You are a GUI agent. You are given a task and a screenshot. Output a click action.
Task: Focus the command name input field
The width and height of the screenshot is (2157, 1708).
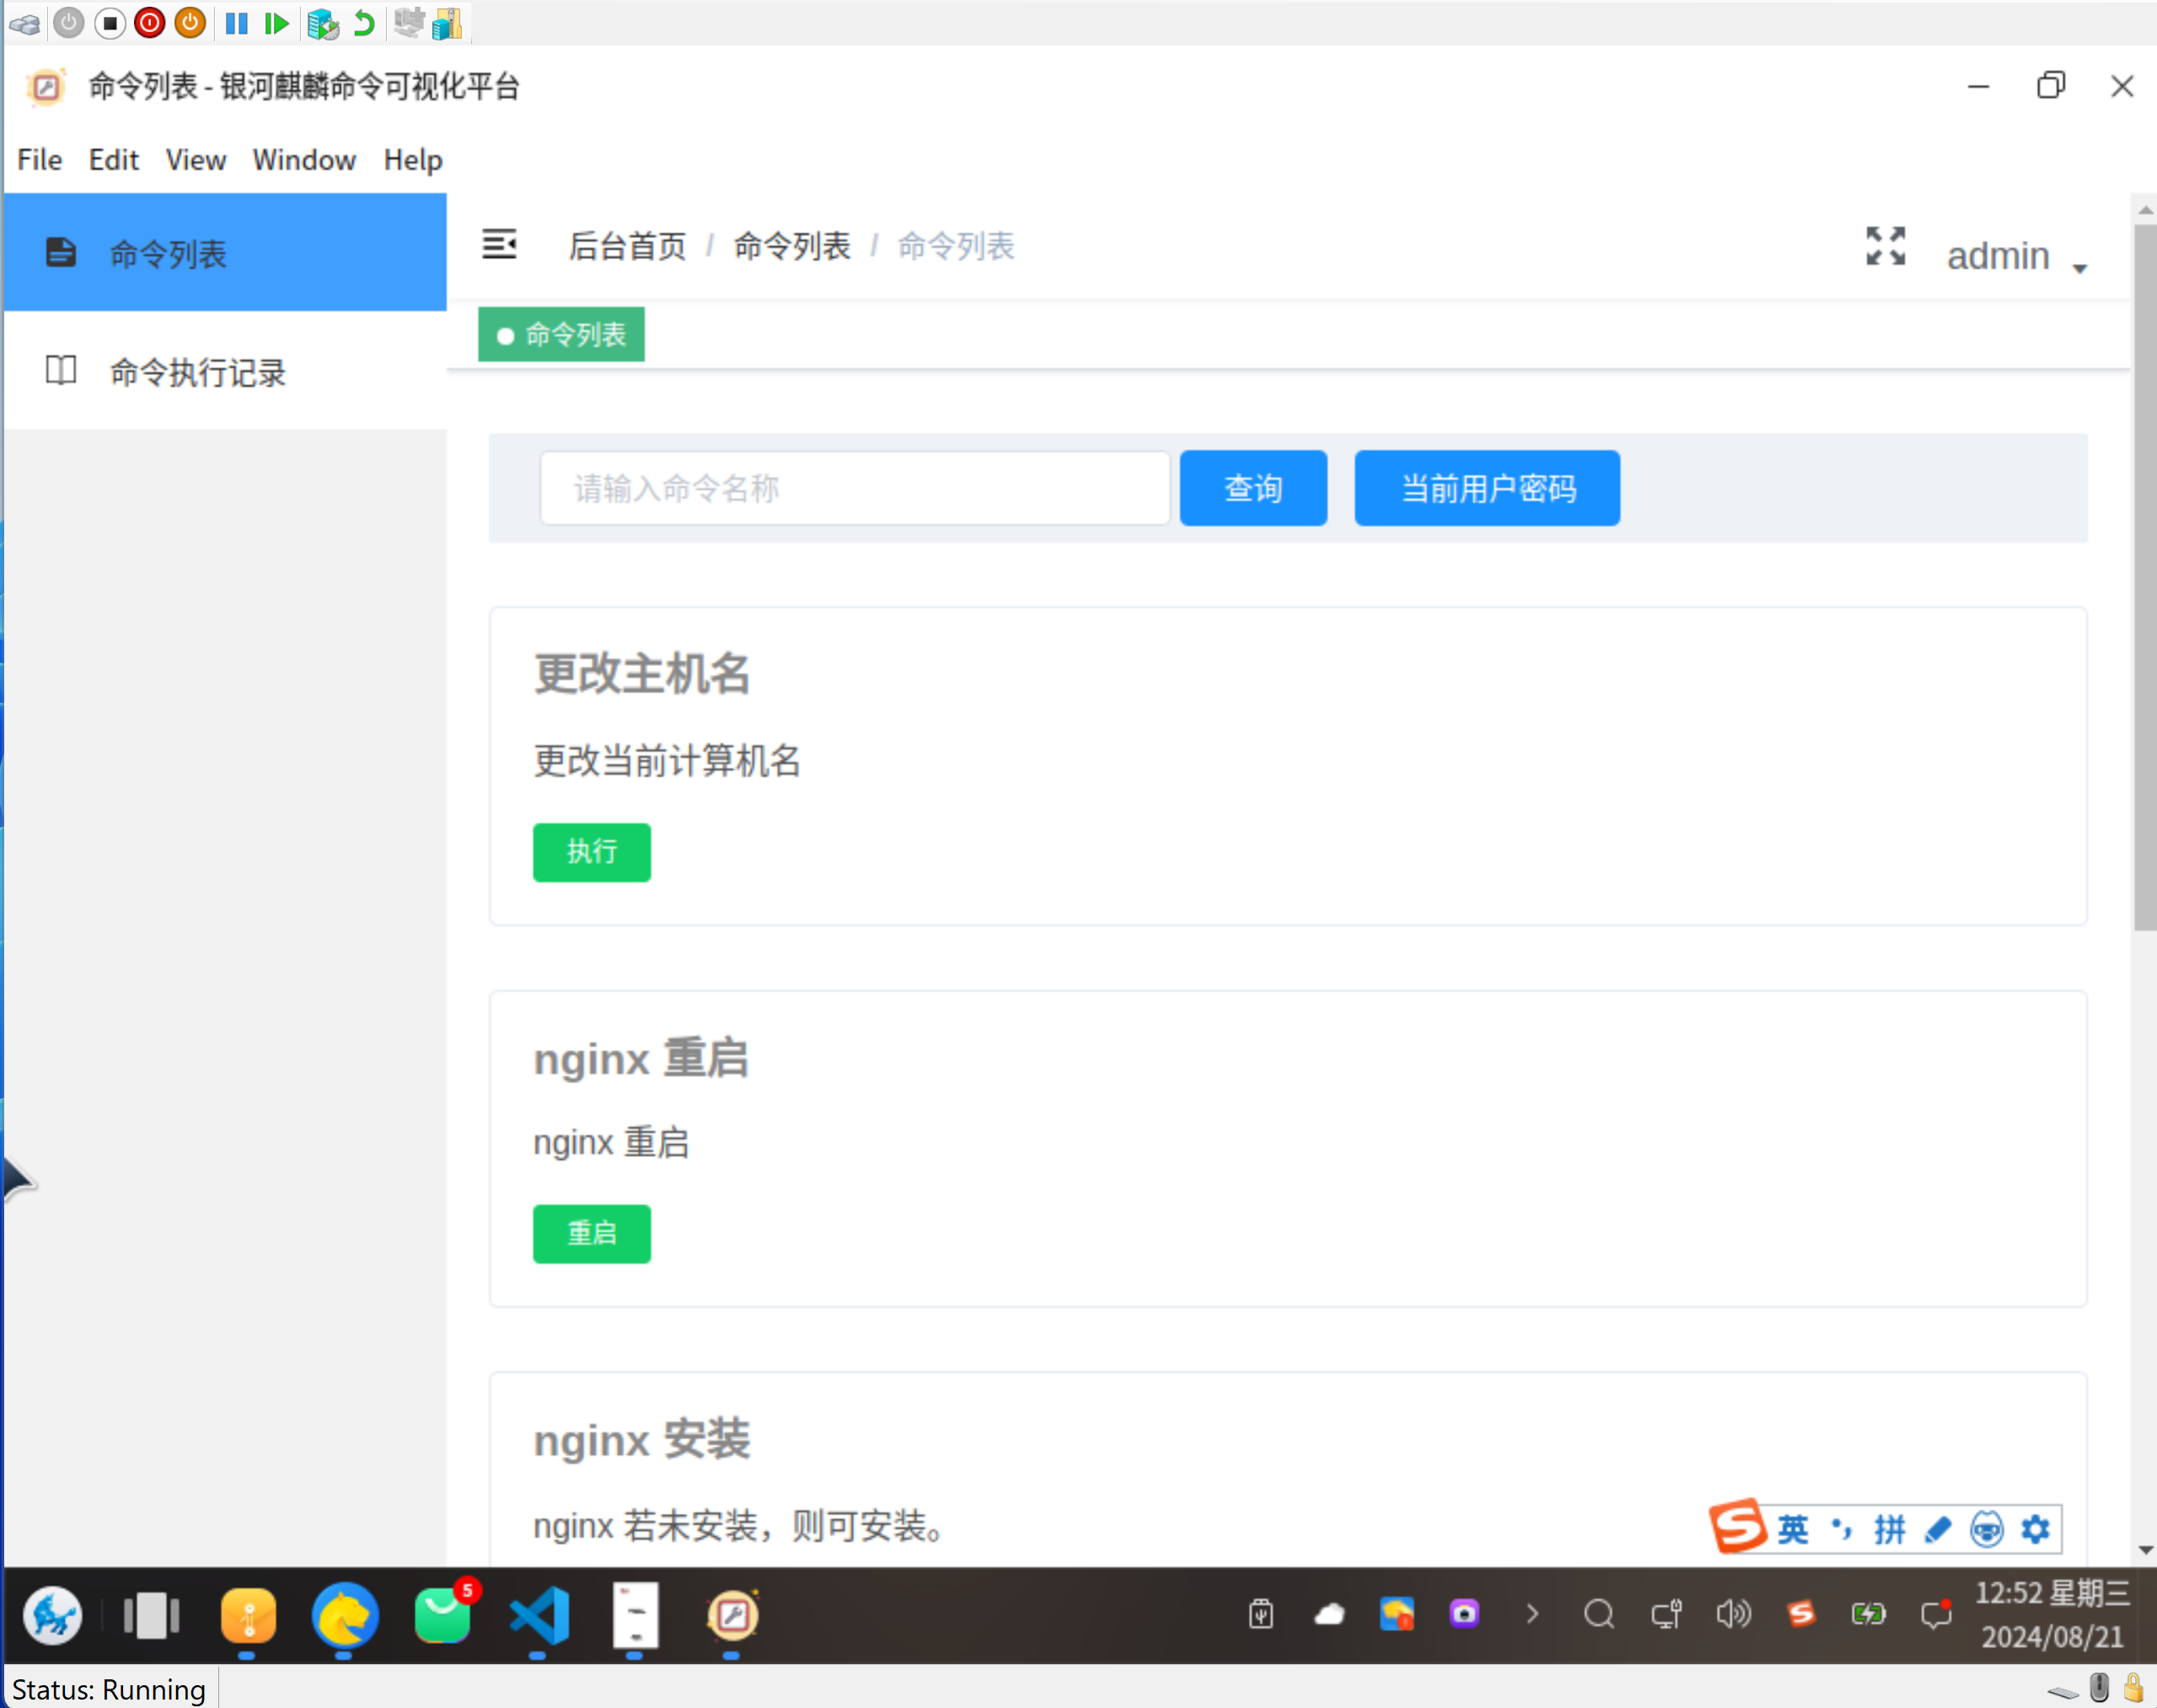coord(854,488)
